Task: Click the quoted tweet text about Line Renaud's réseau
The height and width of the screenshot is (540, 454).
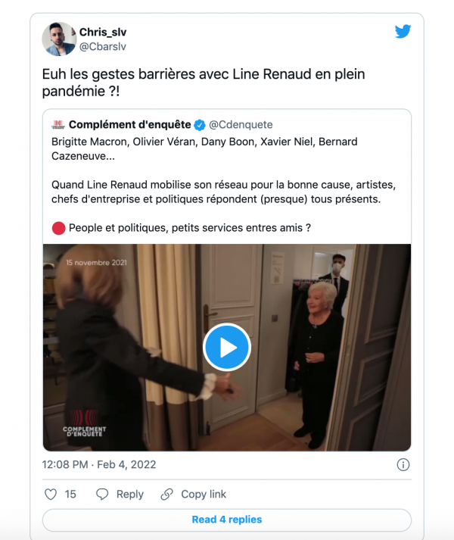Action: pos(226,192)
